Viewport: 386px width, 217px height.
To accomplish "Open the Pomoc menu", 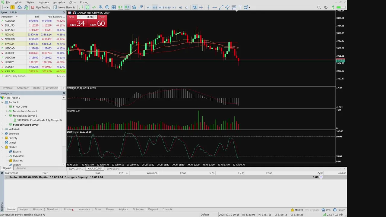I will (84, 2).
